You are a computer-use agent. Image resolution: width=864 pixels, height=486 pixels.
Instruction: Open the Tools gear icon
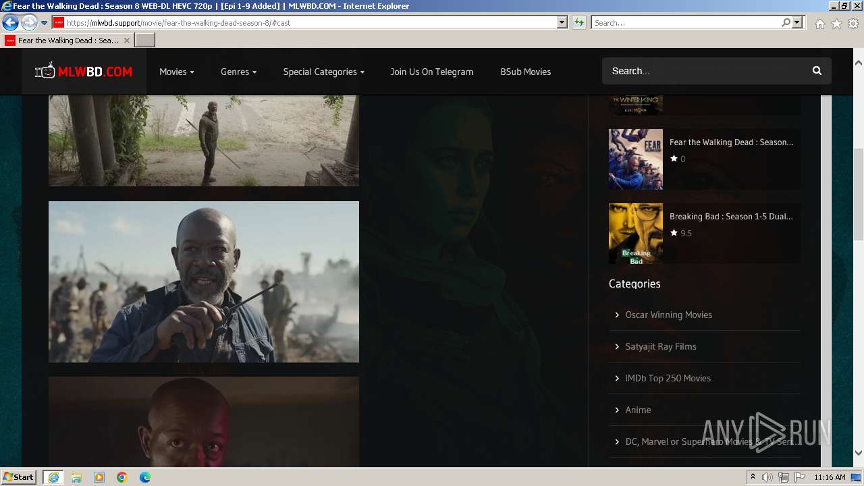853,24
